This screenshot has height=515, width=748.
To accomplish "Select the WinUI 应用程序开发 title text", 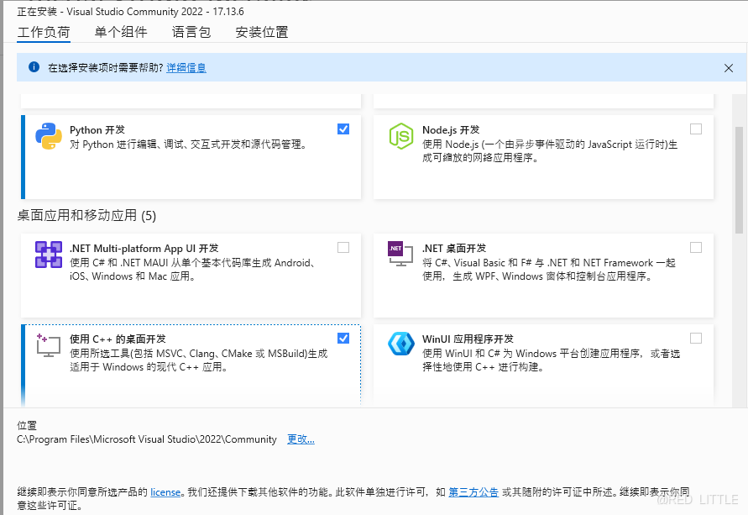I will point(468,339).
